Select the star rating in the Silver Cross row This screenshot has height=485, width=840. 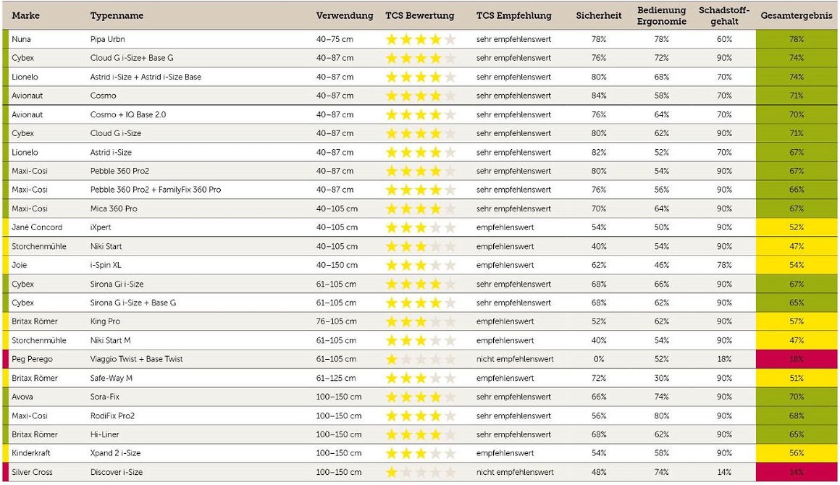tap(421, 473)
